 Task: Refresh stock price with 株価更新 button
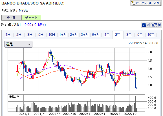(151, 25)
